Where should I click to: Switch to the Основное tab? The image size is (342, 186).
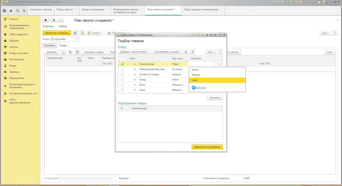tap(50, 45)
